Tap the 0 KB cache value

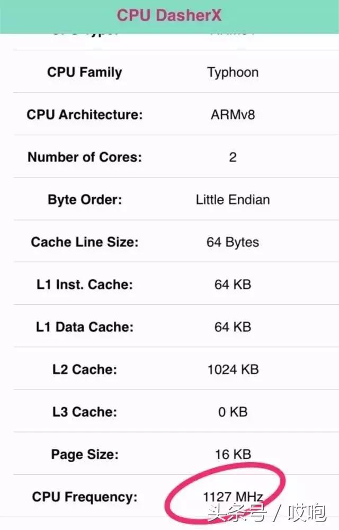tap(233, 412)
